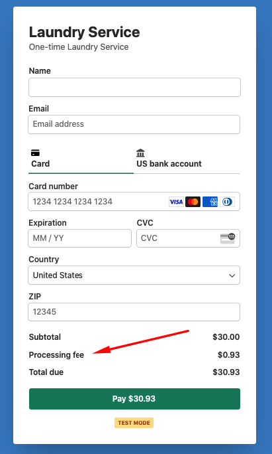Click the Pay $30.93 button
The height and width of the screenshot is (454, 272).
(134, 399)
